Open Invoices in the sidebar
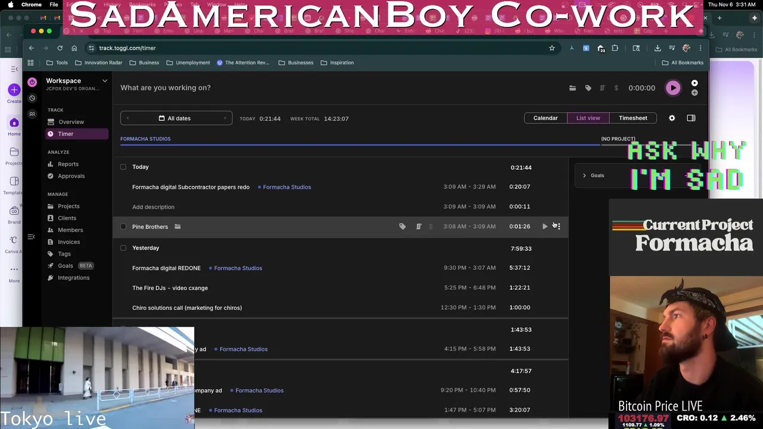Screen dimensions: 763x429 click(x=69, y=242)
